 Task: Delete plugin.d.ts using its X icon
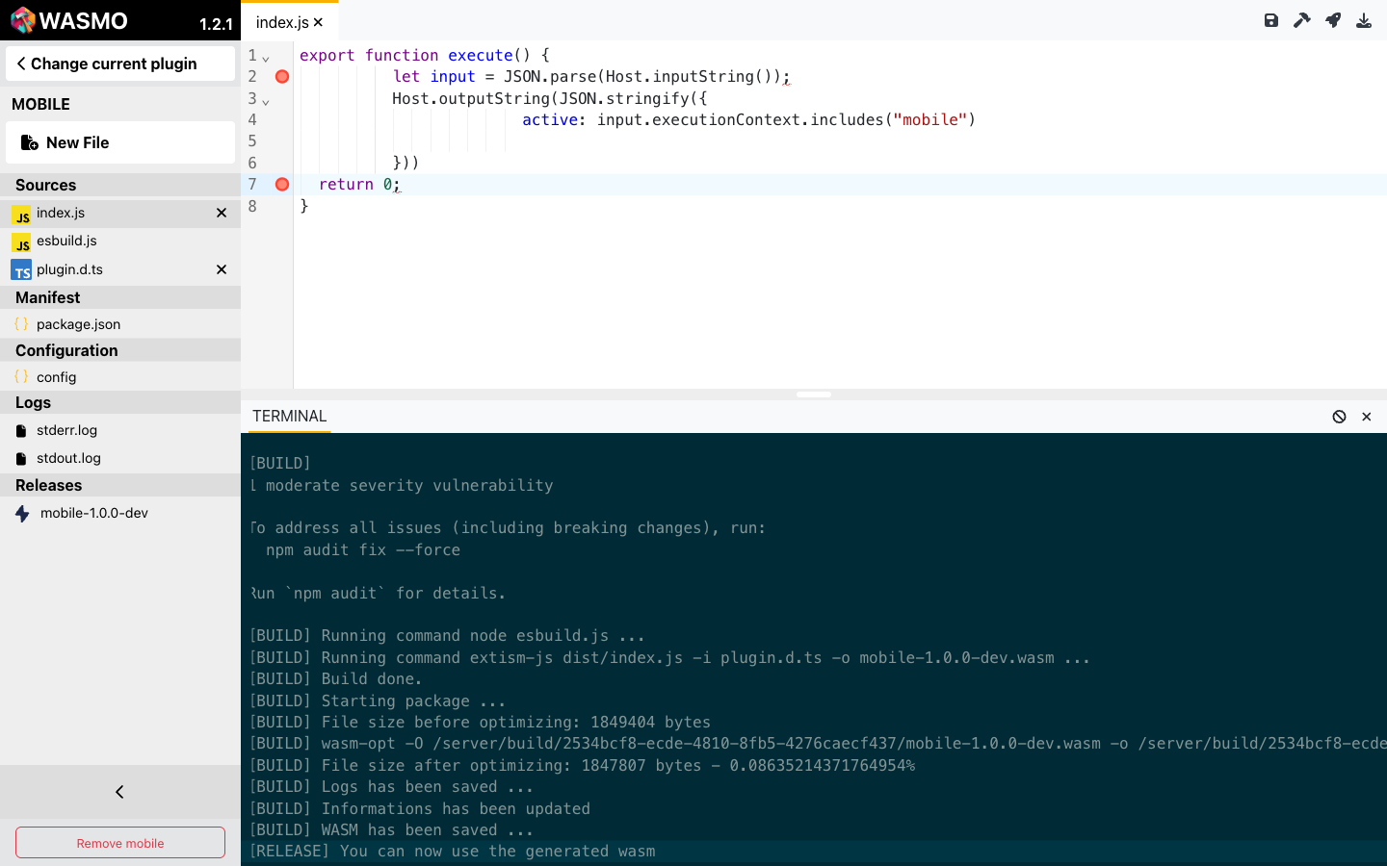pos(222,269)
